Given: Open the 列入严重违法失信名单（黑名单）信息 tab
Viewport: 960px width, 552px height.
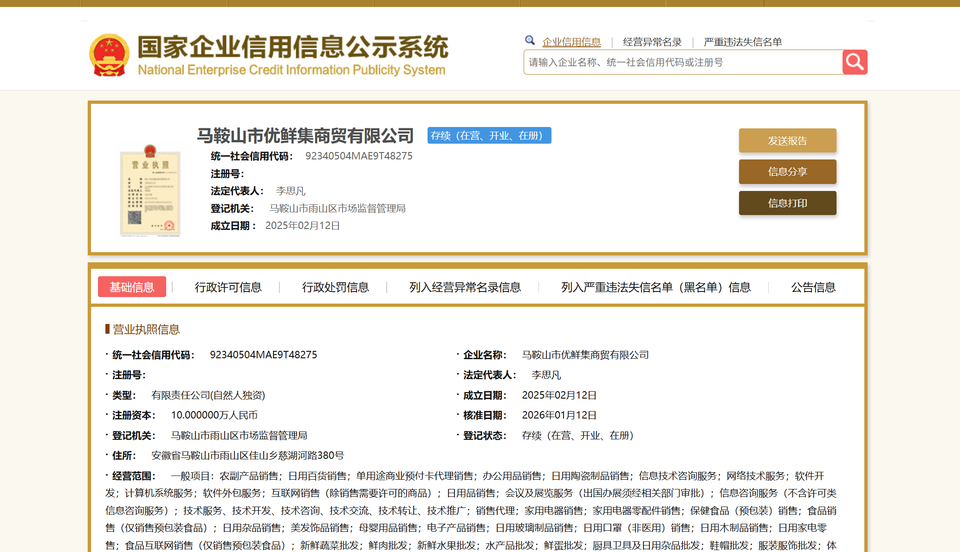Looking at the screenshot, I should coord(655,287).
